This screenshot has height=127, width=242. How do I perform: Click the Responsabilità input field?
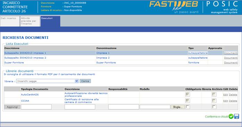(124, 107)
